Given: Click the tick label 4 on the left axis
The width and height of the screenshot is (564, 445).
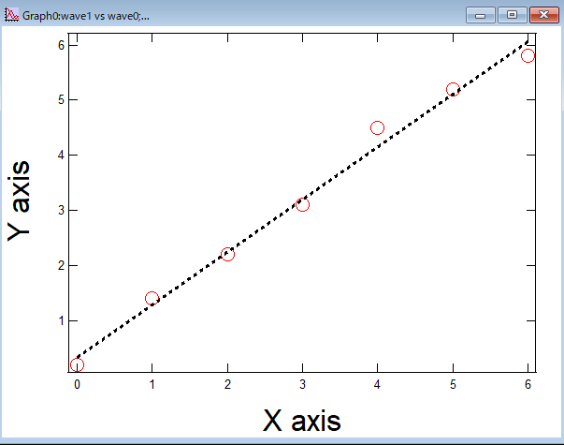Looking at the screenshot, I should 60,155.
